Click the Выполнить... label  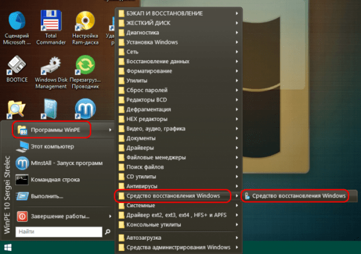[47, 196]
